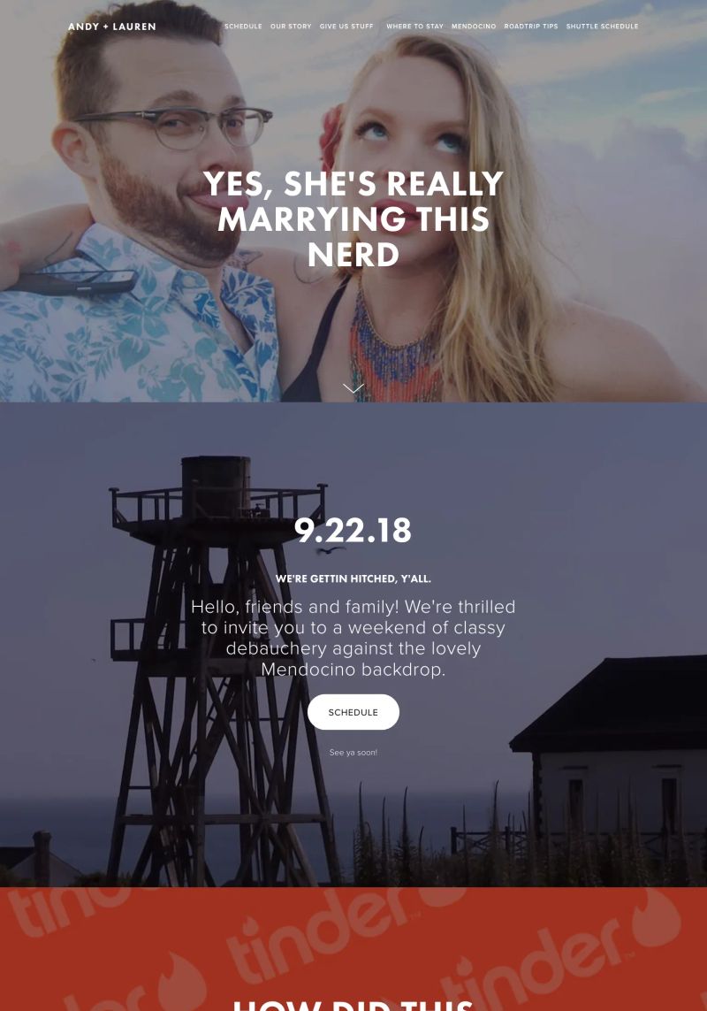Click the 'Hello, friends and family' invitation paragraph
Image resolution: width=707 pixels, height=1011 pixels.
(353, 638)
